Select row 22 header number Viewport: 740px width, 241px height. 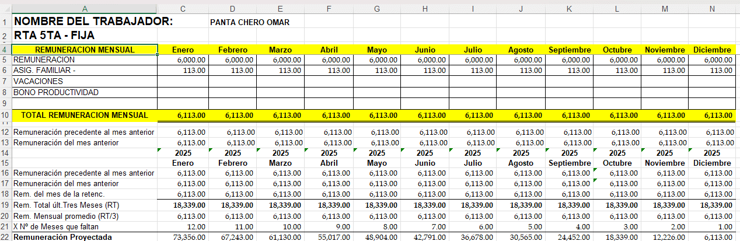tap(5, 237)
